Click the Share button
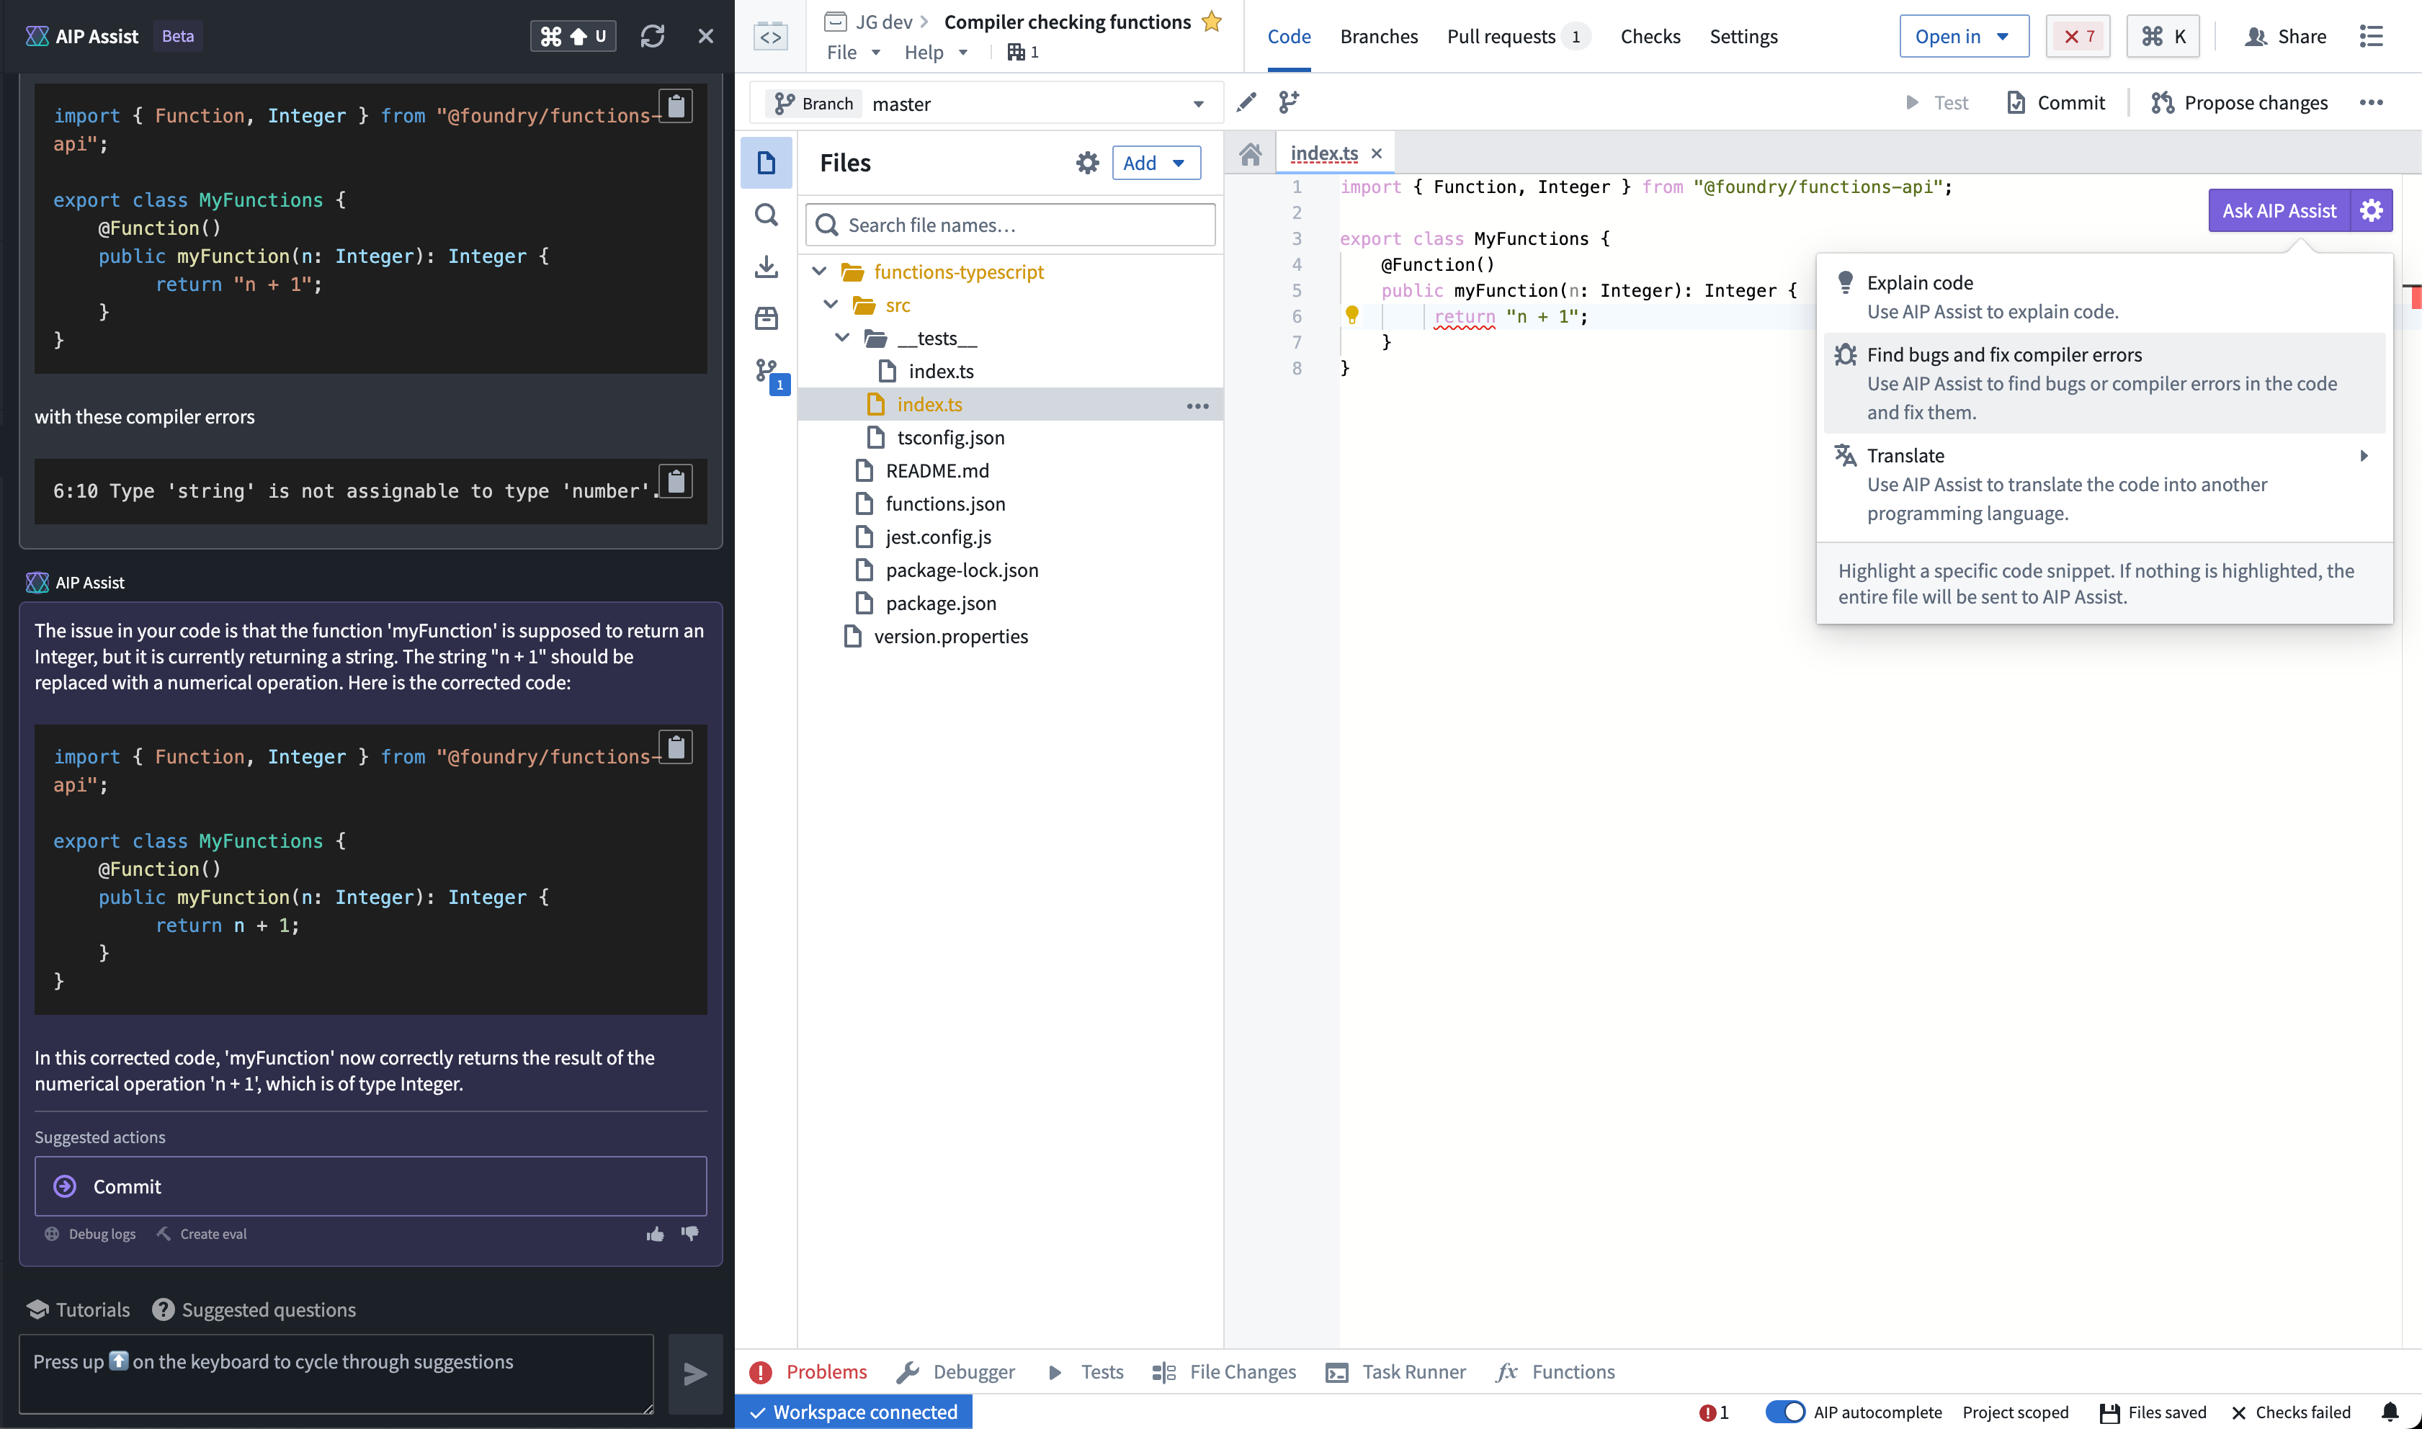2422x1429 pixels. 2284,37
